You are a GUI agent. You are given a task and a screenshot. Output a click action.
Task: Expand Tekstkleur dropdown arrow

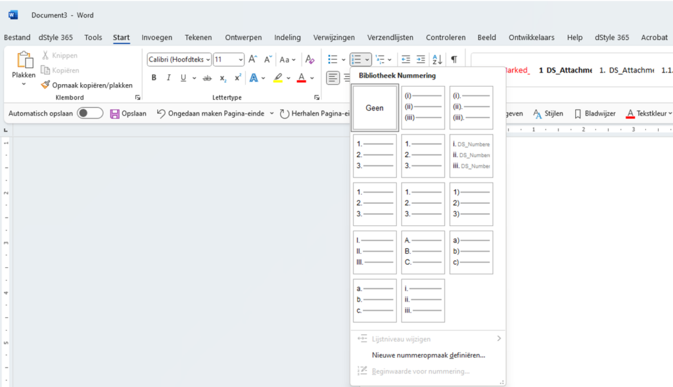point(670,113)
